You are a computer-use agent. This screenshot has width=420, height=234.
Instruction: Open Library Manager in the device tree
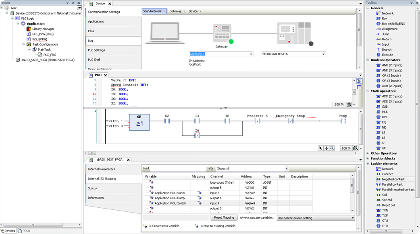tap(43, 29)
